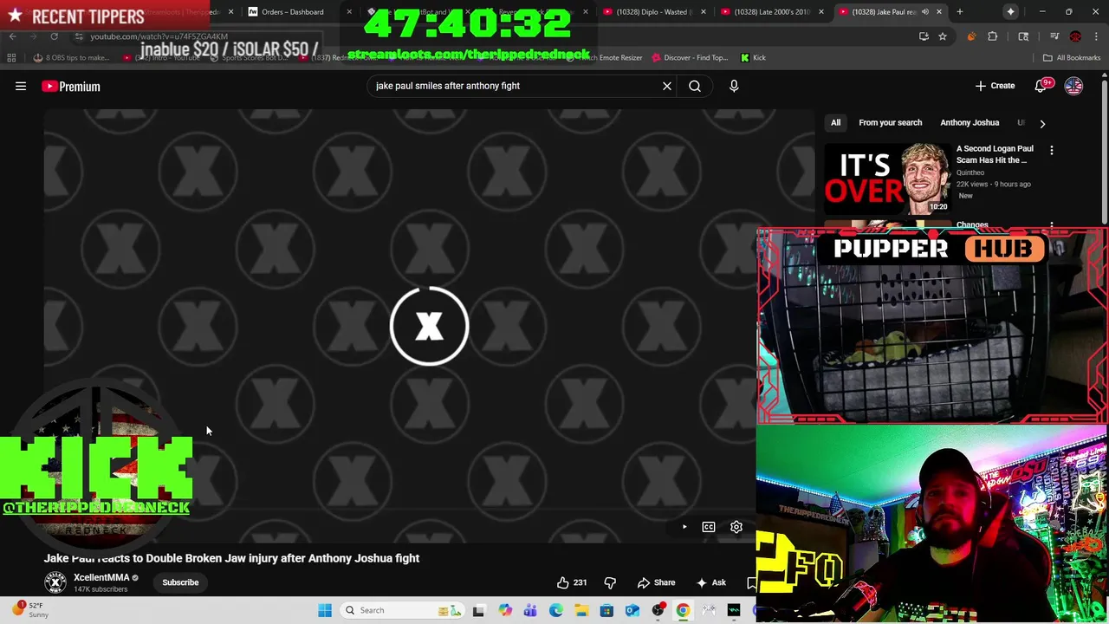Open Windows Start menu
This screenshot has width=1109, height=624.
(325, 610)
